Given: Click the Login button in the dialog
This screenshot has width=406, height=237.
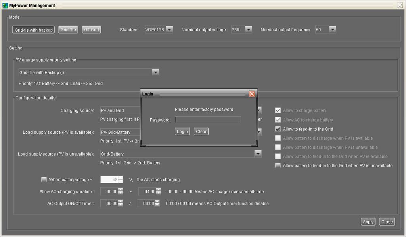Looking at the screenshot, I should point(182,131).
